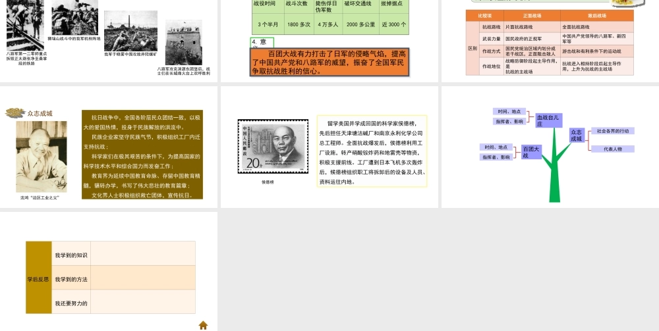This screenshot has width=659, height=331.
Task: Select the yellow-bordered 留学美国并学成回国 text box
Action: [372, 151]
